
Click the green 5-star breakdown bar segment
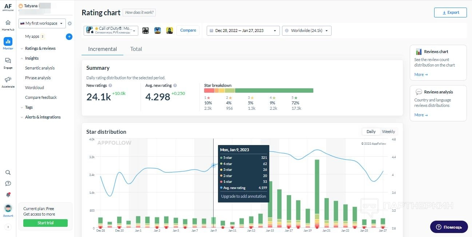tap(274, 91)
